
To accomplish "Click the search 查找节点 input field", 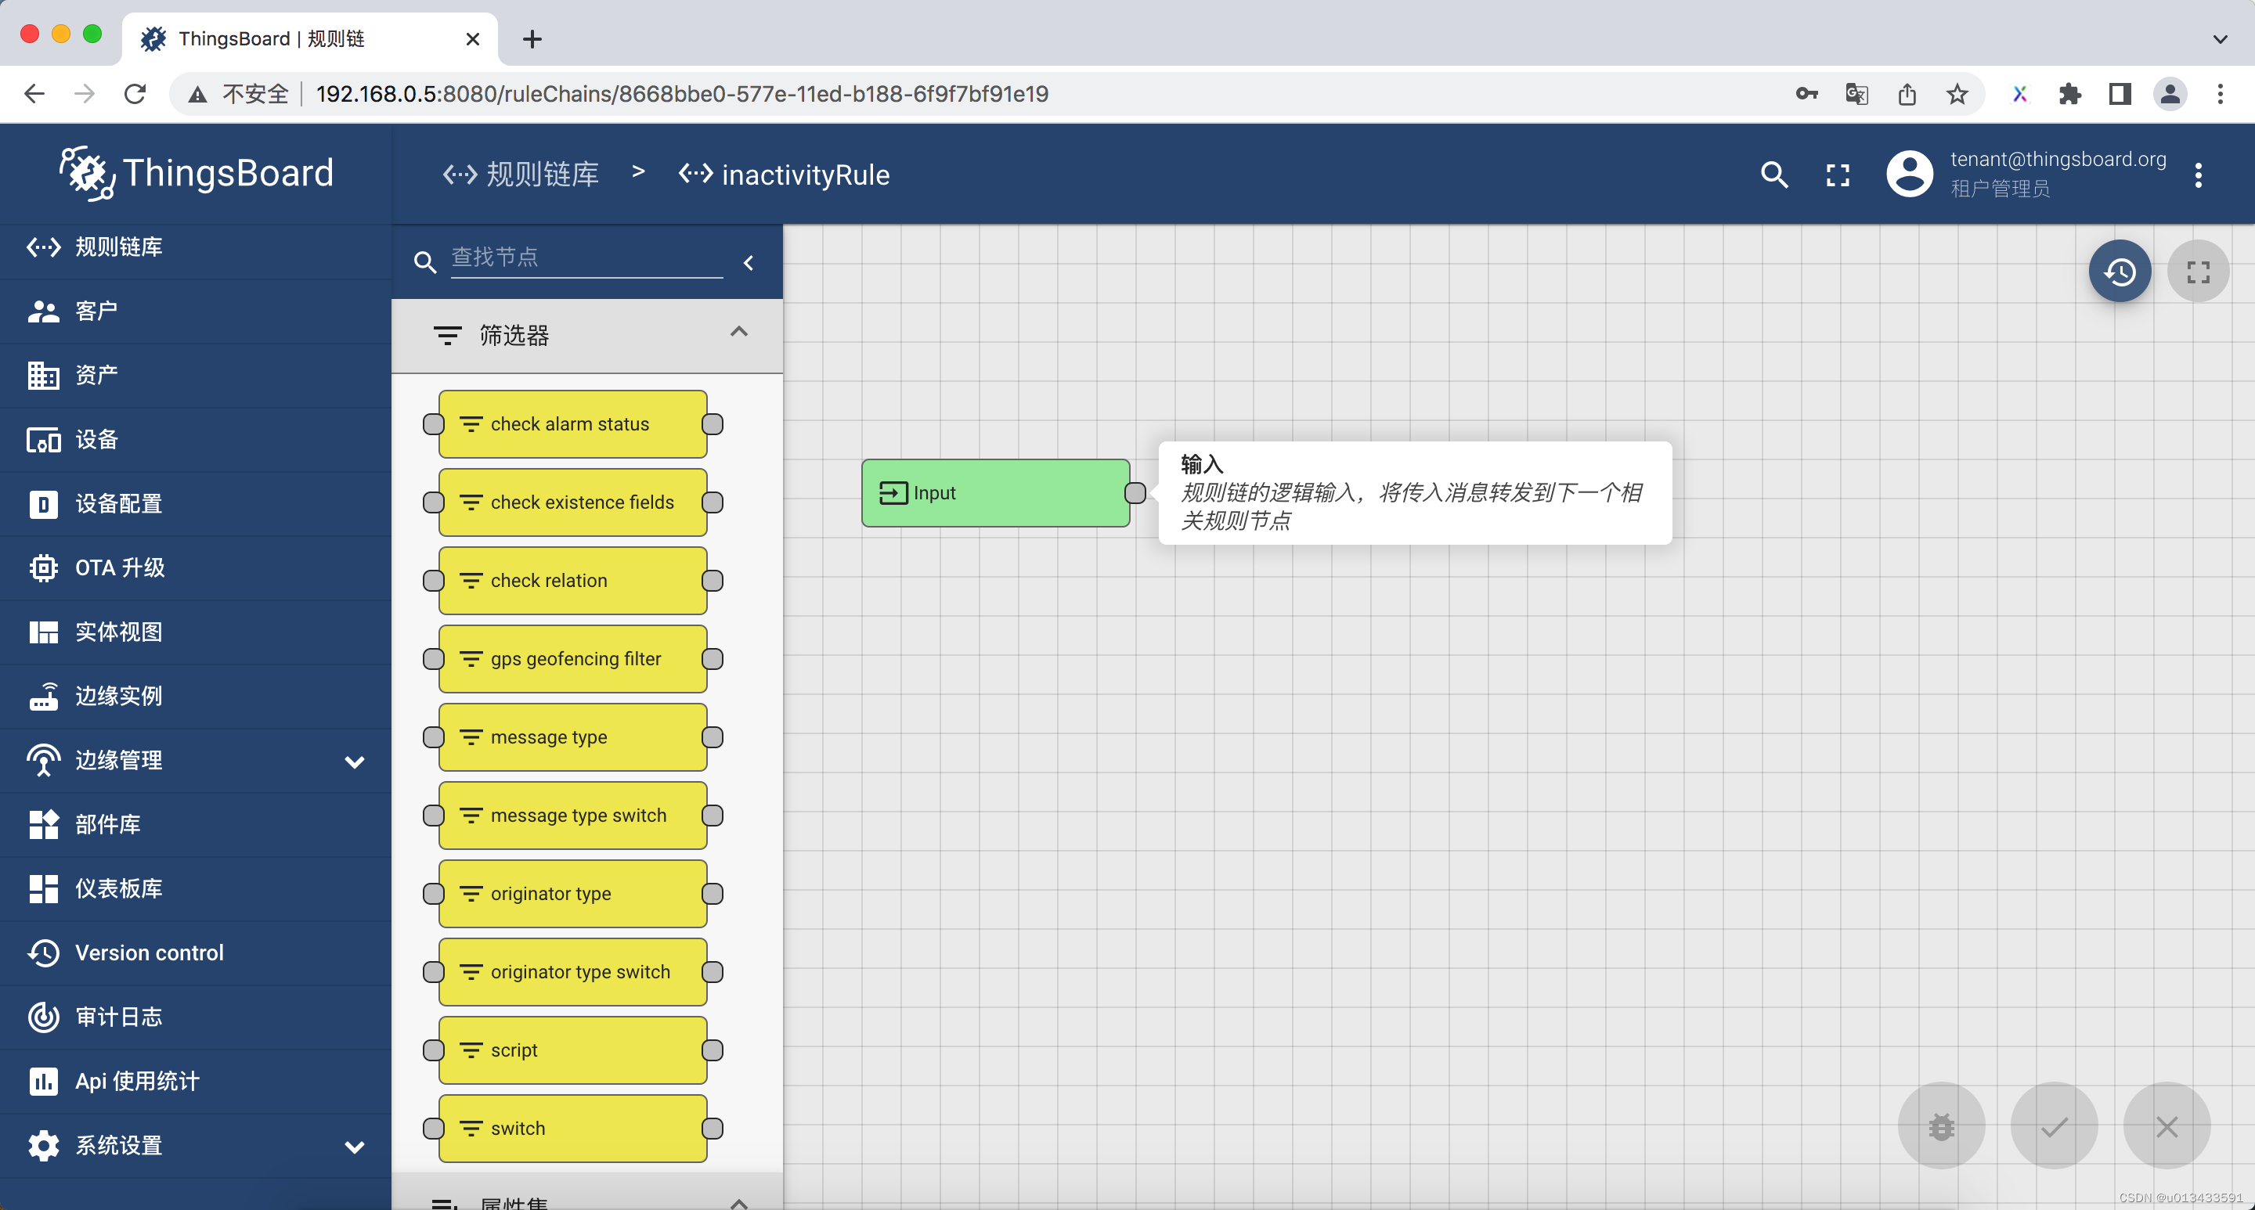I will coord(582,257).
